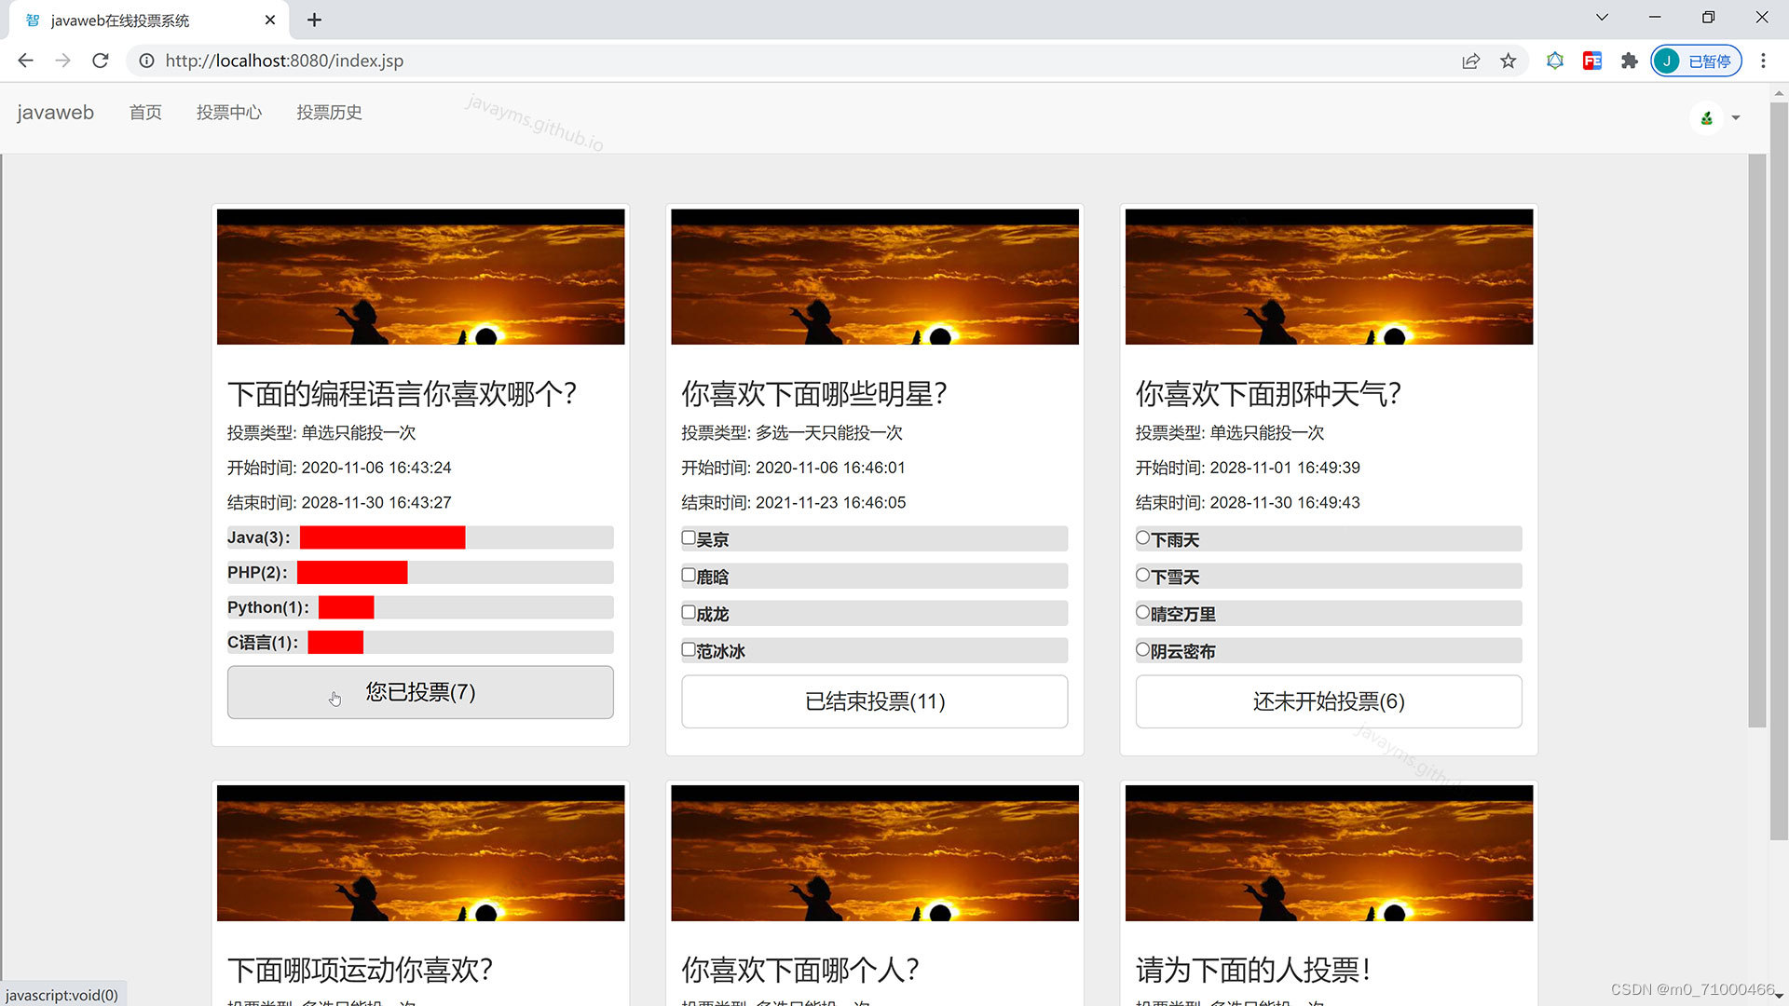Click the text 结束时间: 2021-11-23 16:46:05

pos(793,503)
